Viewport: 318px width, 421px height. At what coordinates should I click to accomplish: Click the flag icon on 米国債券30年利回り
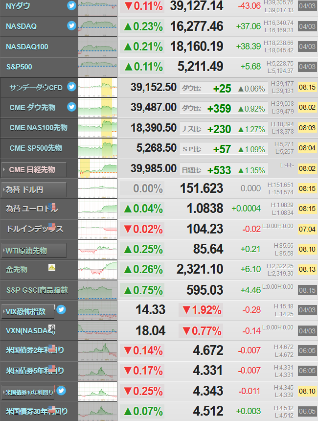click(x=52, y=409)
